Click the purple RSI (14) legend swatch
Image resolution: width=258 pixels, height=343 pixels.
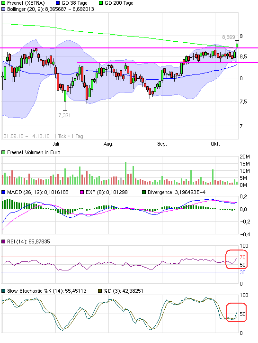pyautogui.click(x=3, y=242)
